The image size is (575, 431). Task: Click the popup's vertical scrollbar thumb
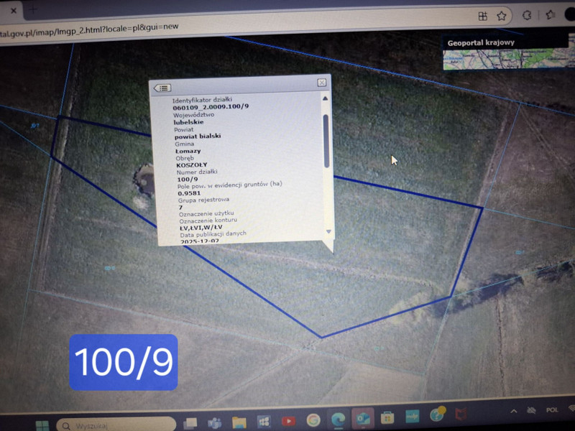pos(326,140)
